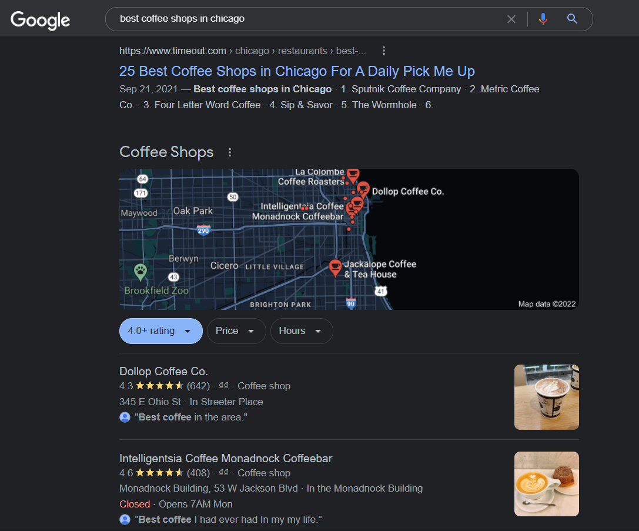Select the Dollop Coffee Co. map pin
Screen dimensions: 639x531
pyautogui.click(x=363, y=189)
